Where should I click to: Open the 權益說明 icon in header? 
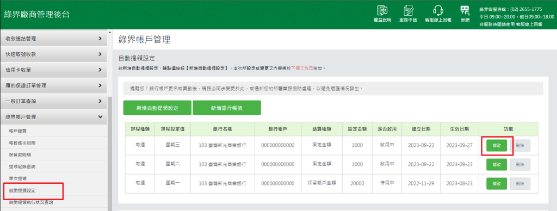click(x=382, y=14)
